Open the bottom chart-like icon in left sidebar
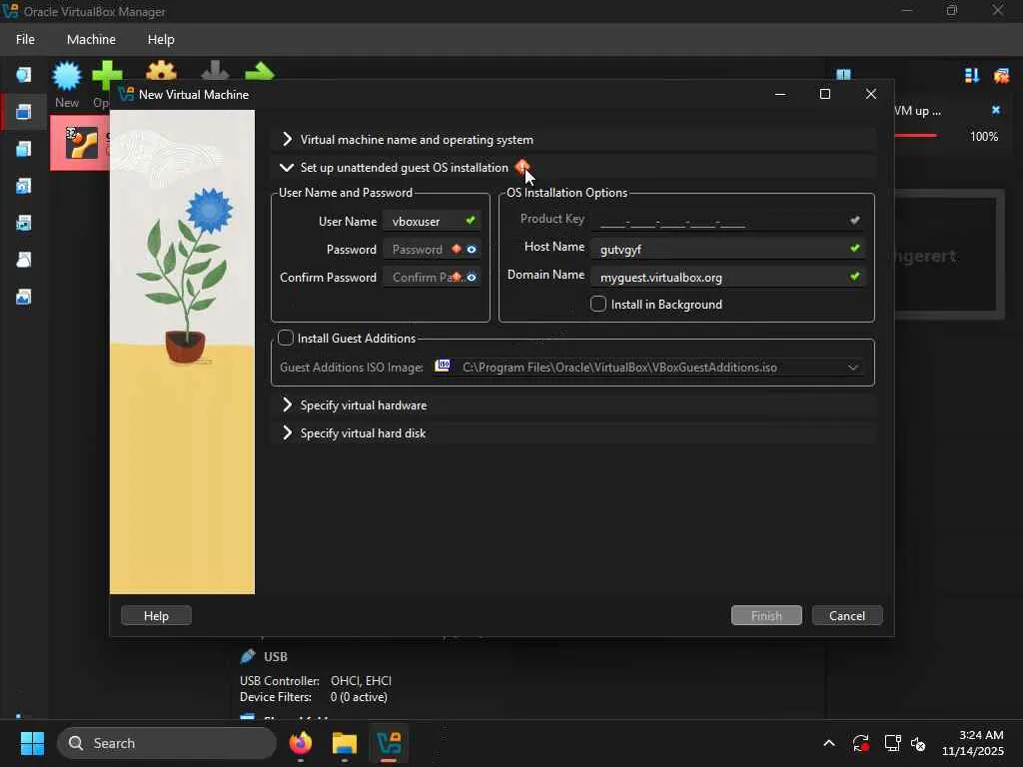This screenshot has height=767, width=1023. coord(24,297)
